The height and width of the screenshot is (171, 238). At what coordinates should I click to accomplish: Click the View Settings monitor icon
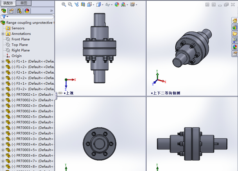132,4
